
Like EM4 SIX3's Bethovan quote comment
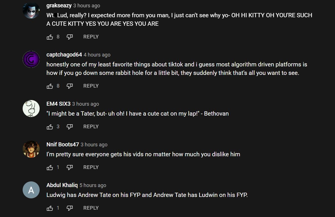[x=50, y=127]
